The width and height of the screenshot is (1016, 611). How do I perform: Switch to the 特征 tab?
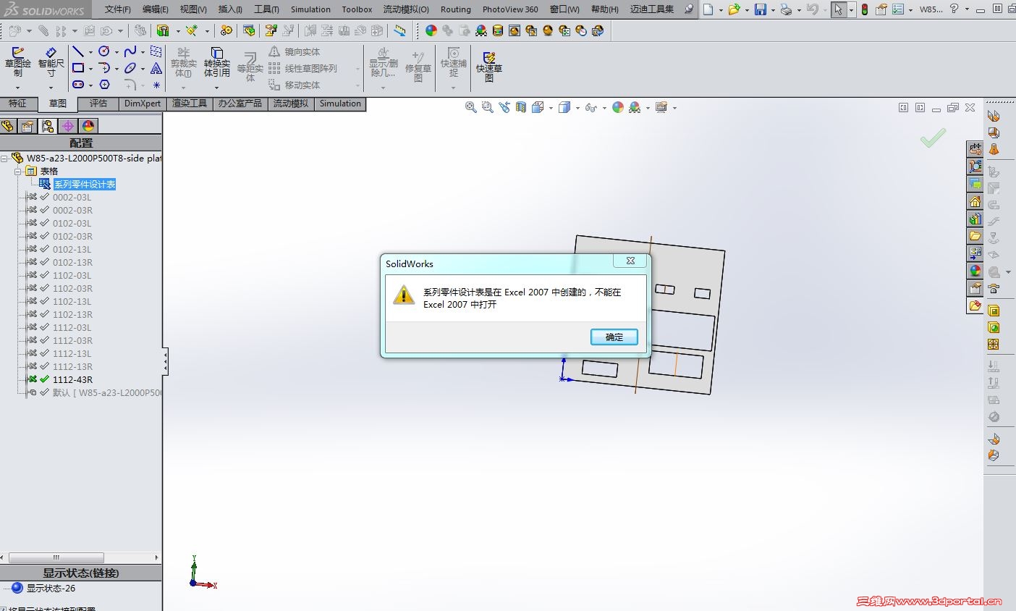click(x=17, y=104)
